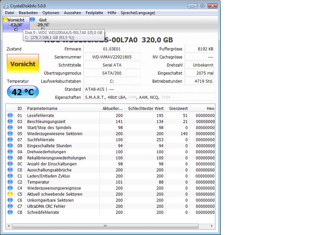Click the Drehzahl value Unbekannt
323x235 pixels.
[x=200, y=65]
